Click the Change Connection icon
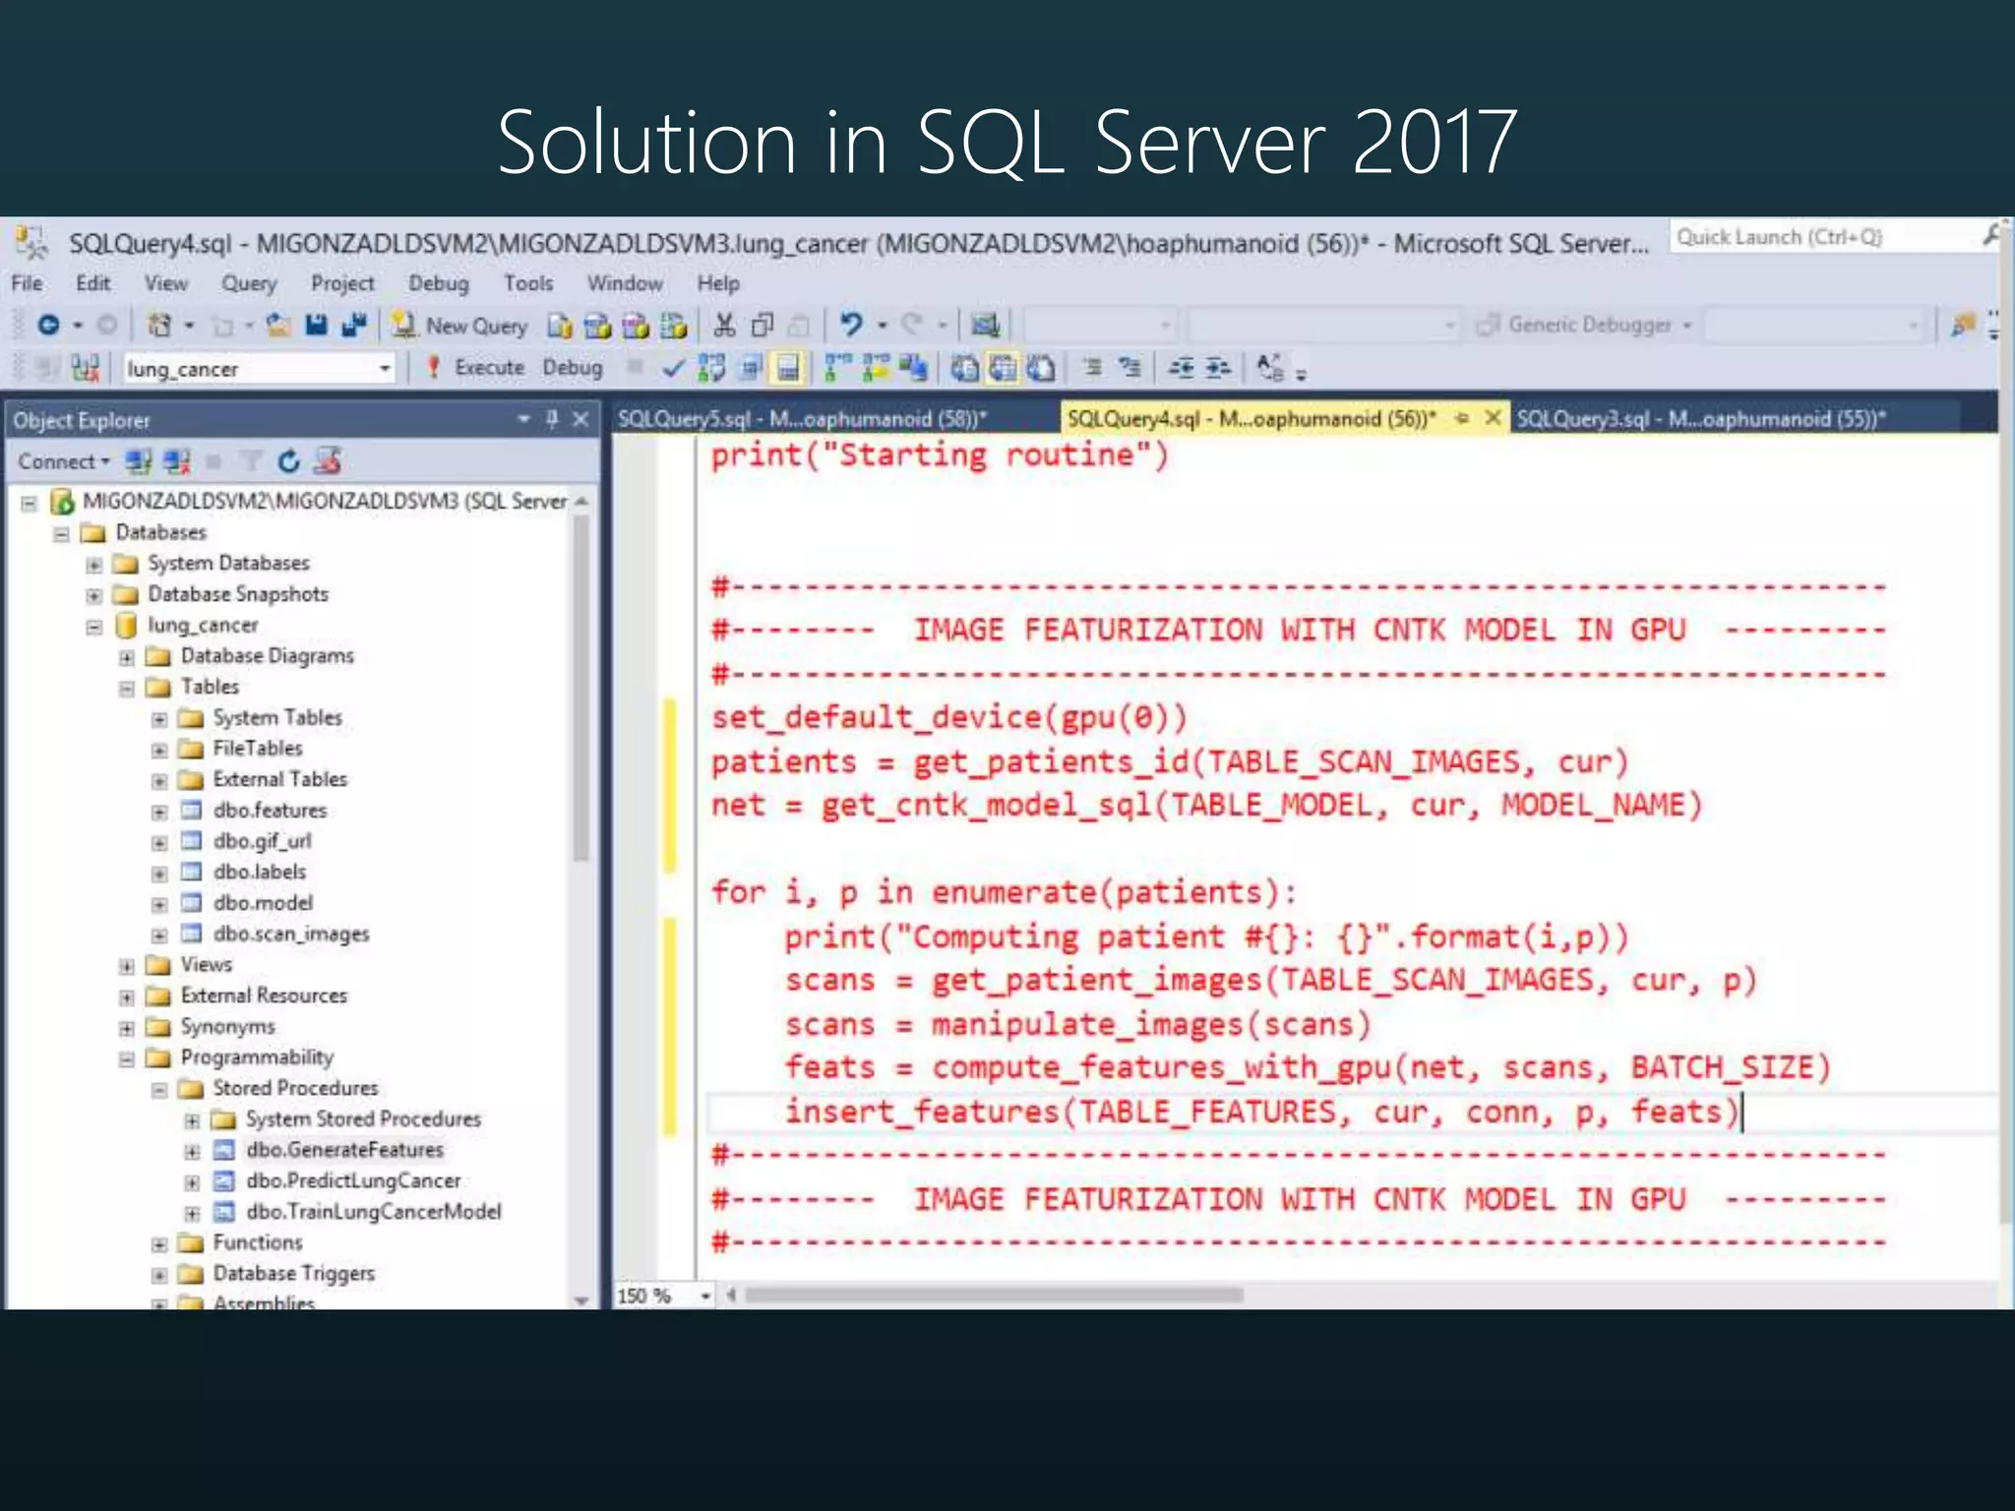Image resolution: width=2015 pixels, height=1511 pixels. pyautogui.click(x=86, y=369)
